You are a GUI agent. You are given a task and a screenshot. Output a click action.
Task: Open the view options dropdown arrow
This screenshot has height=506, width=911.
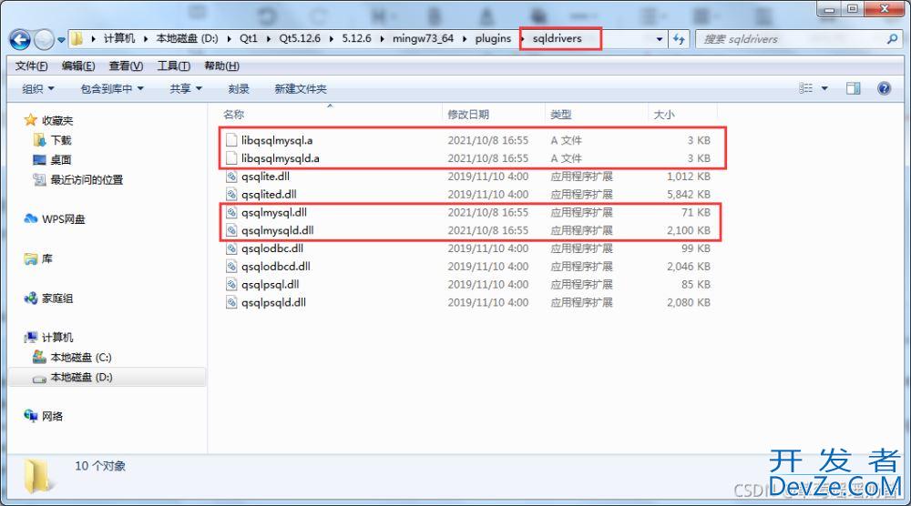click(x=824, y=89)
